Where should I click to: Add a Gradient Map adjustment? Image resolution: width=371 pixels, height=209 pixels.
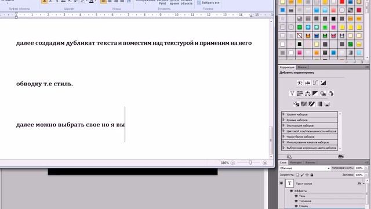coord(319,104)
